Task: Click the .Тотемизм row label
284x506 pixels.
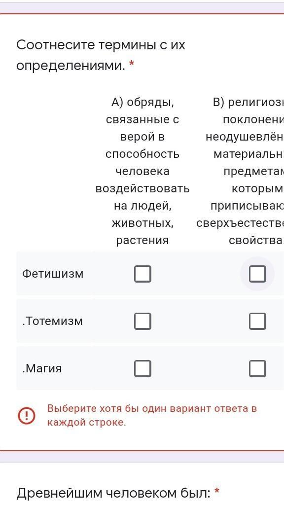Action: point(53,321)
